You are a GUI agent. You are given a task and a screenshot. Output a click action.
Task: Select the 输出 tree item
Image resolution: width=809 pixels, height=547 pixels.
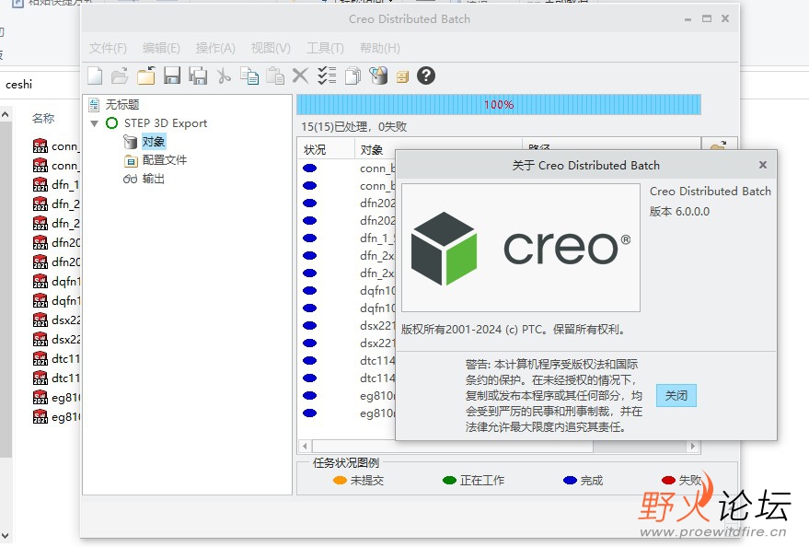tap(153, 179)
